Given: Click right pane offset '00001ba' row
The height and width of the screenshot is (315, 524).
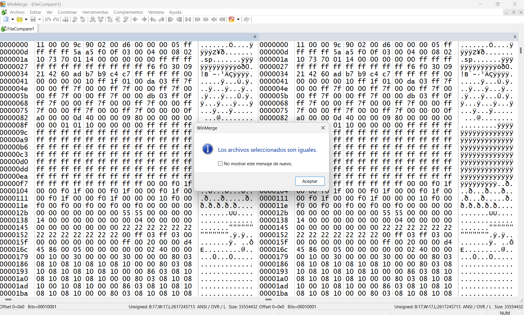Looking at the screenshot, I should coord(274,293).
